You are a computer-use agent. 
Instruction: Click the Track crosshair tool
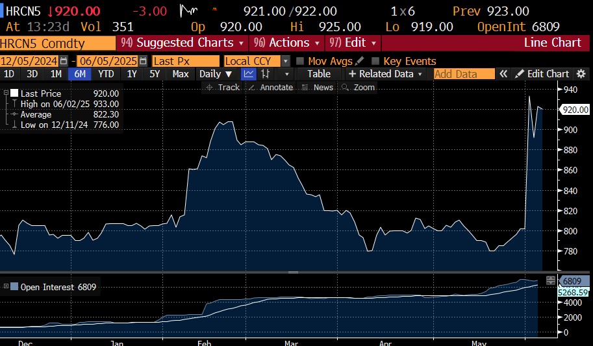click(x=223, y=88)
